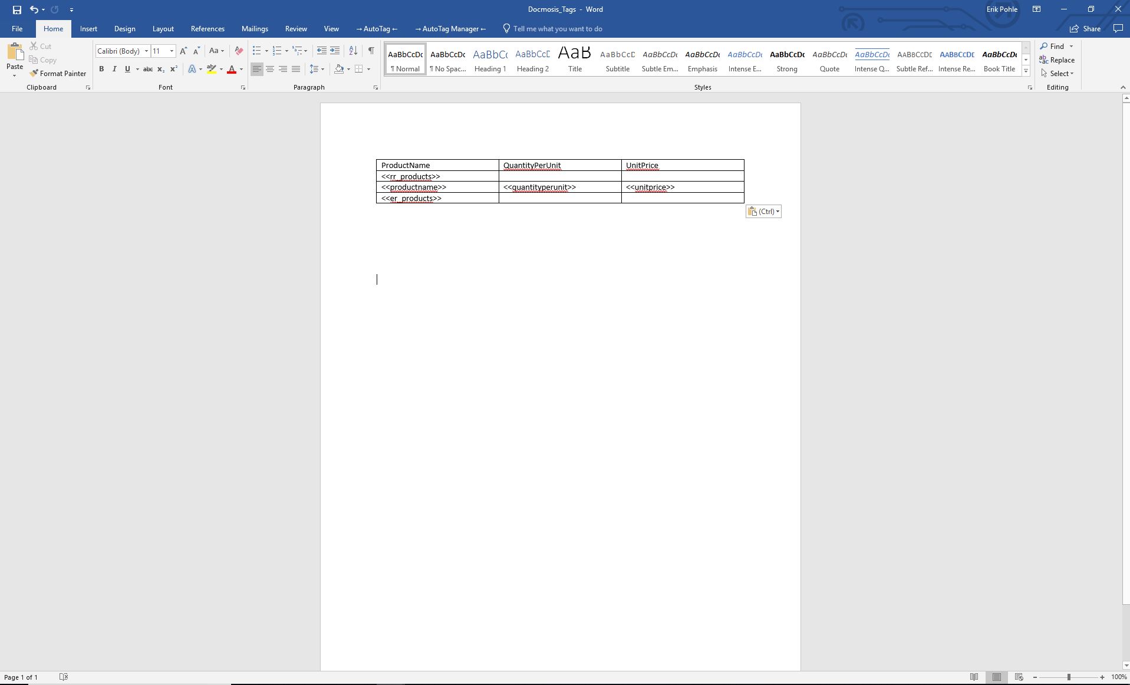
Task: Switch to Web Layout view
Action: click(x=1019, y=677)
